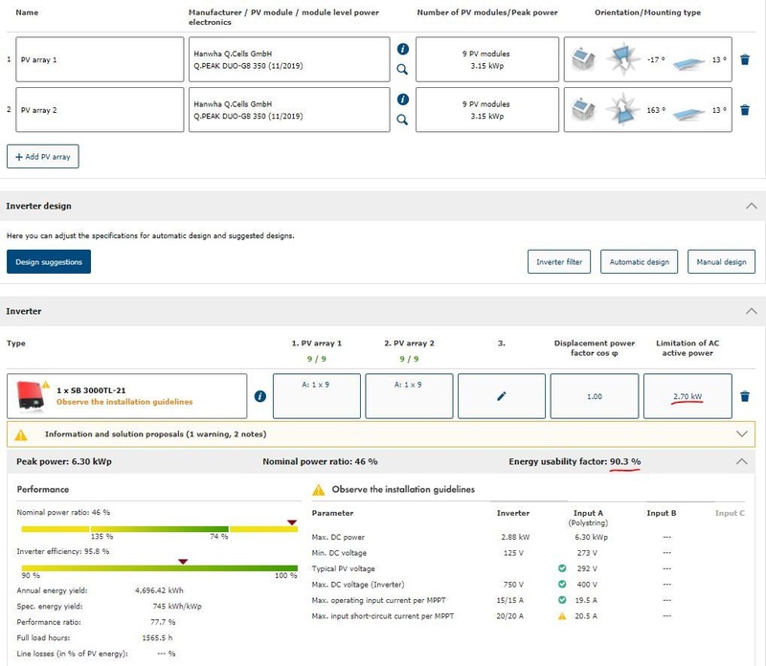
Task: Collapse the Peak power summary panel
Action: [742, 461]
